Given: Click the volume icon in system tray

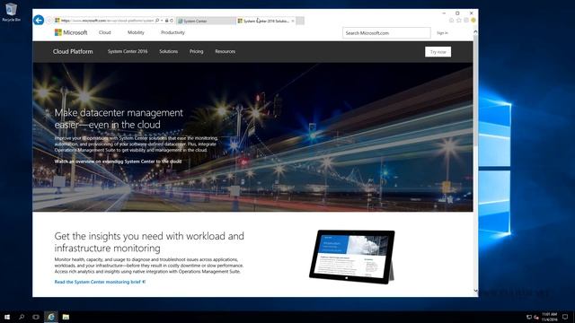Looking at the screenshot, I should (536, 317).
